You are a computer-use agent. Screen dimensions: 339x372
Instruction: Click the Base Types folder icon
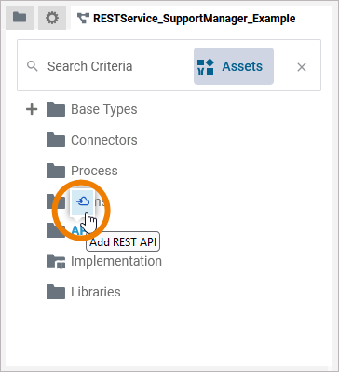(x=56, y=109)
